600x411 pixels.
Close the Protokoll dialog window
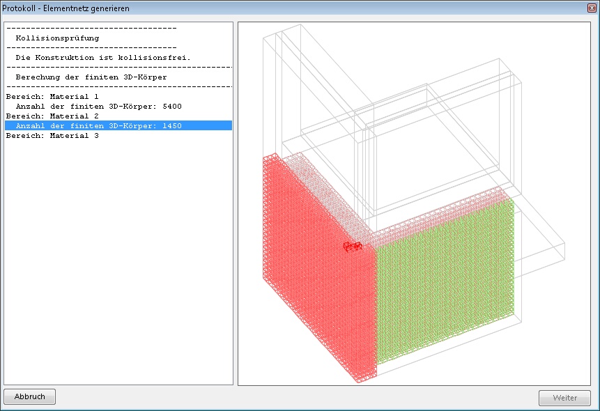click(x=592, y=8)
